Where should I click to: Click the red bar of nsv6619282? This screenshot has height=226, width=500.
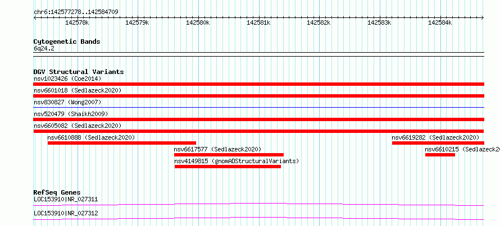tap(438, 143)
